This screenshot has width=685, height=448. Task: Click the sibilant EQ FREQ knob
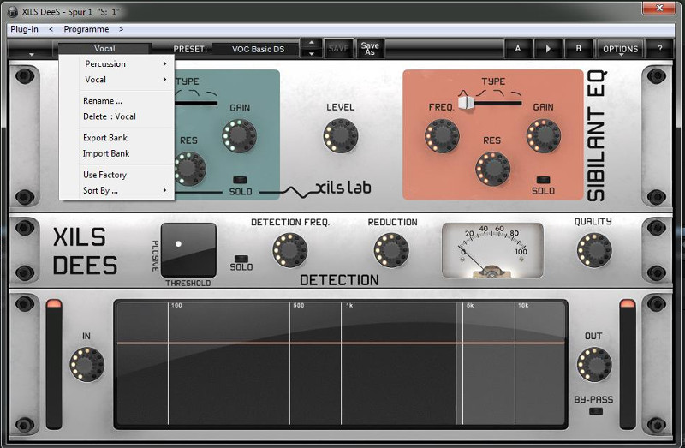pos(442,136)
